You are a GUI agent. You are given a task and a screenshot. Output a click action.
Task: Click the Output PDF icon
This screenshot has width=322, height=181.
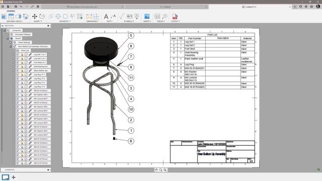point(175,17)
